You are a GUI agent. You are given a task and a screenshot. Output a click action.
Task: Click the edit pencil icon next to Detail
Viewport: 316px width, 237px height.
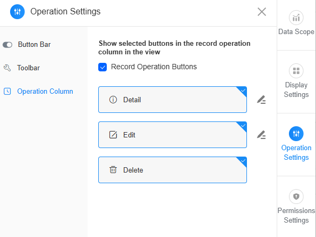point(261,100)
